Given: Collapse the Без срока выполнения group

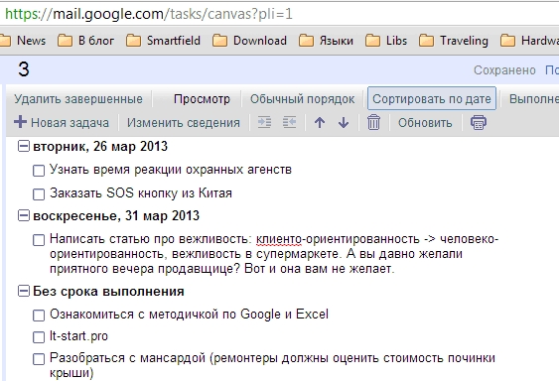Looking at the screenshot, I should click(x=24, y=291).
